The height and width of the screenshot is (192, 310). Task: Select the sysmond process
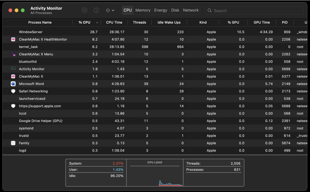tap(26, 128)
